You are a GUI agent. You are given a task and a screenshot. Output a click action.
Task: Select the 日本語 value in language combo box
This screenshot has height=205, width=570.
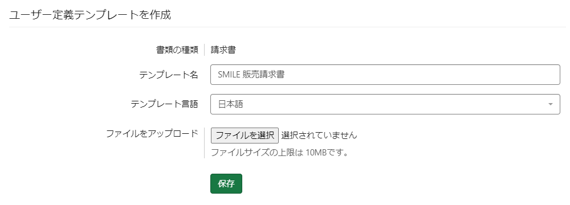pos(230,104)
